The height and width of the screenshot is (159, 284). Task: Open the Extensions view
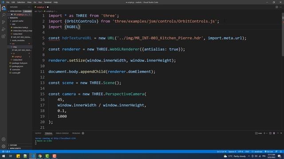4,36
